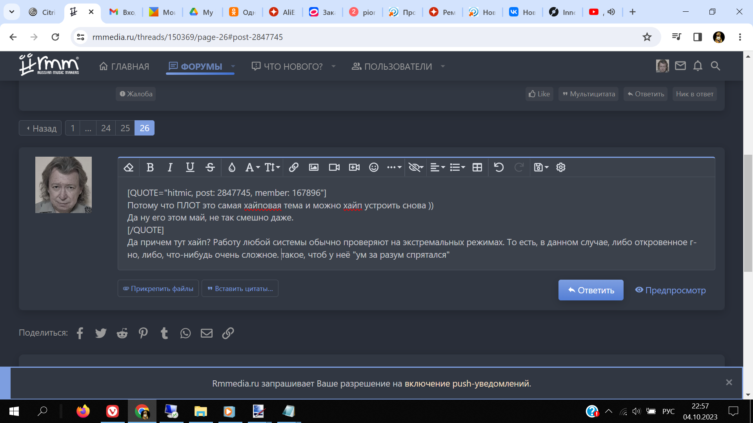Click the Предпросмотр preview link
The height and width of the screenshot is (423, 753).
pos(671,290)
